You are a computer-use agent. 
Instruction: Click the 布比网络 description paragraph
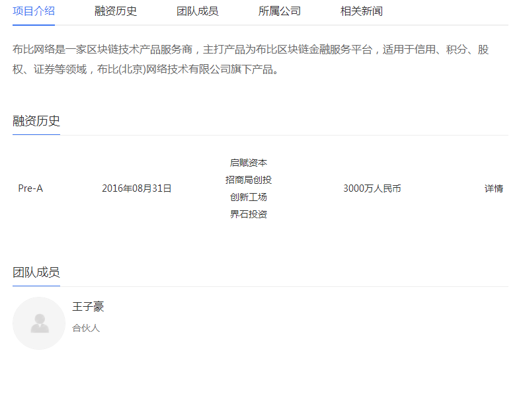(251, 60)
